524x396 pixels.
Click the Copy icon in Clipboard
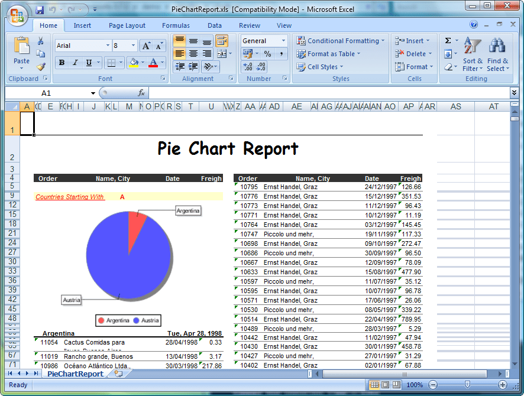pyautogui.click(x=40, y=53)
